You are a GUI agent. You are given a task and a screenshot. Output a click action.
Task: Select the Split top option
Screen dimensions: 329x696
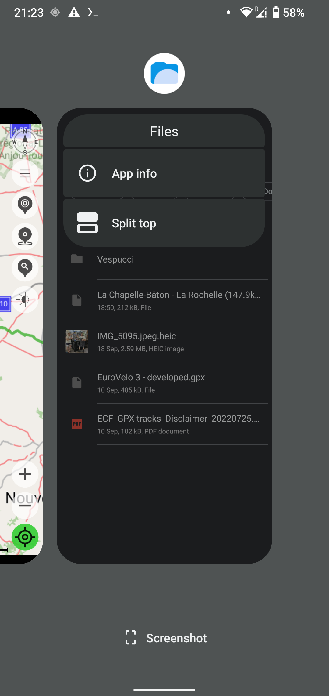click(164, 223)
